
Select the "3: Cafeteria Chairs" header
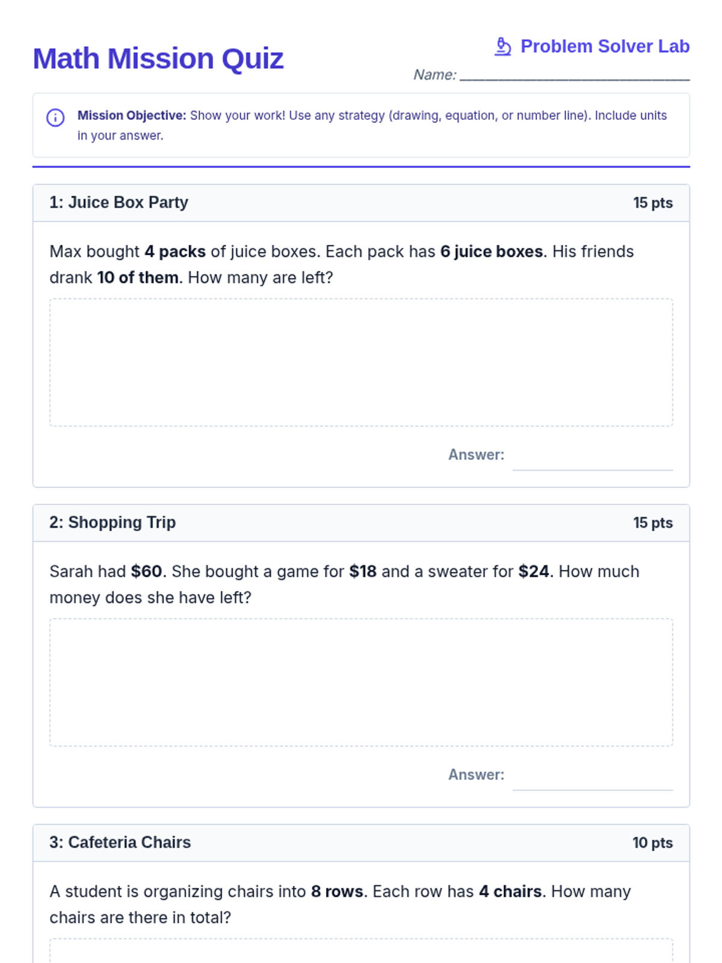coord(120,843)
